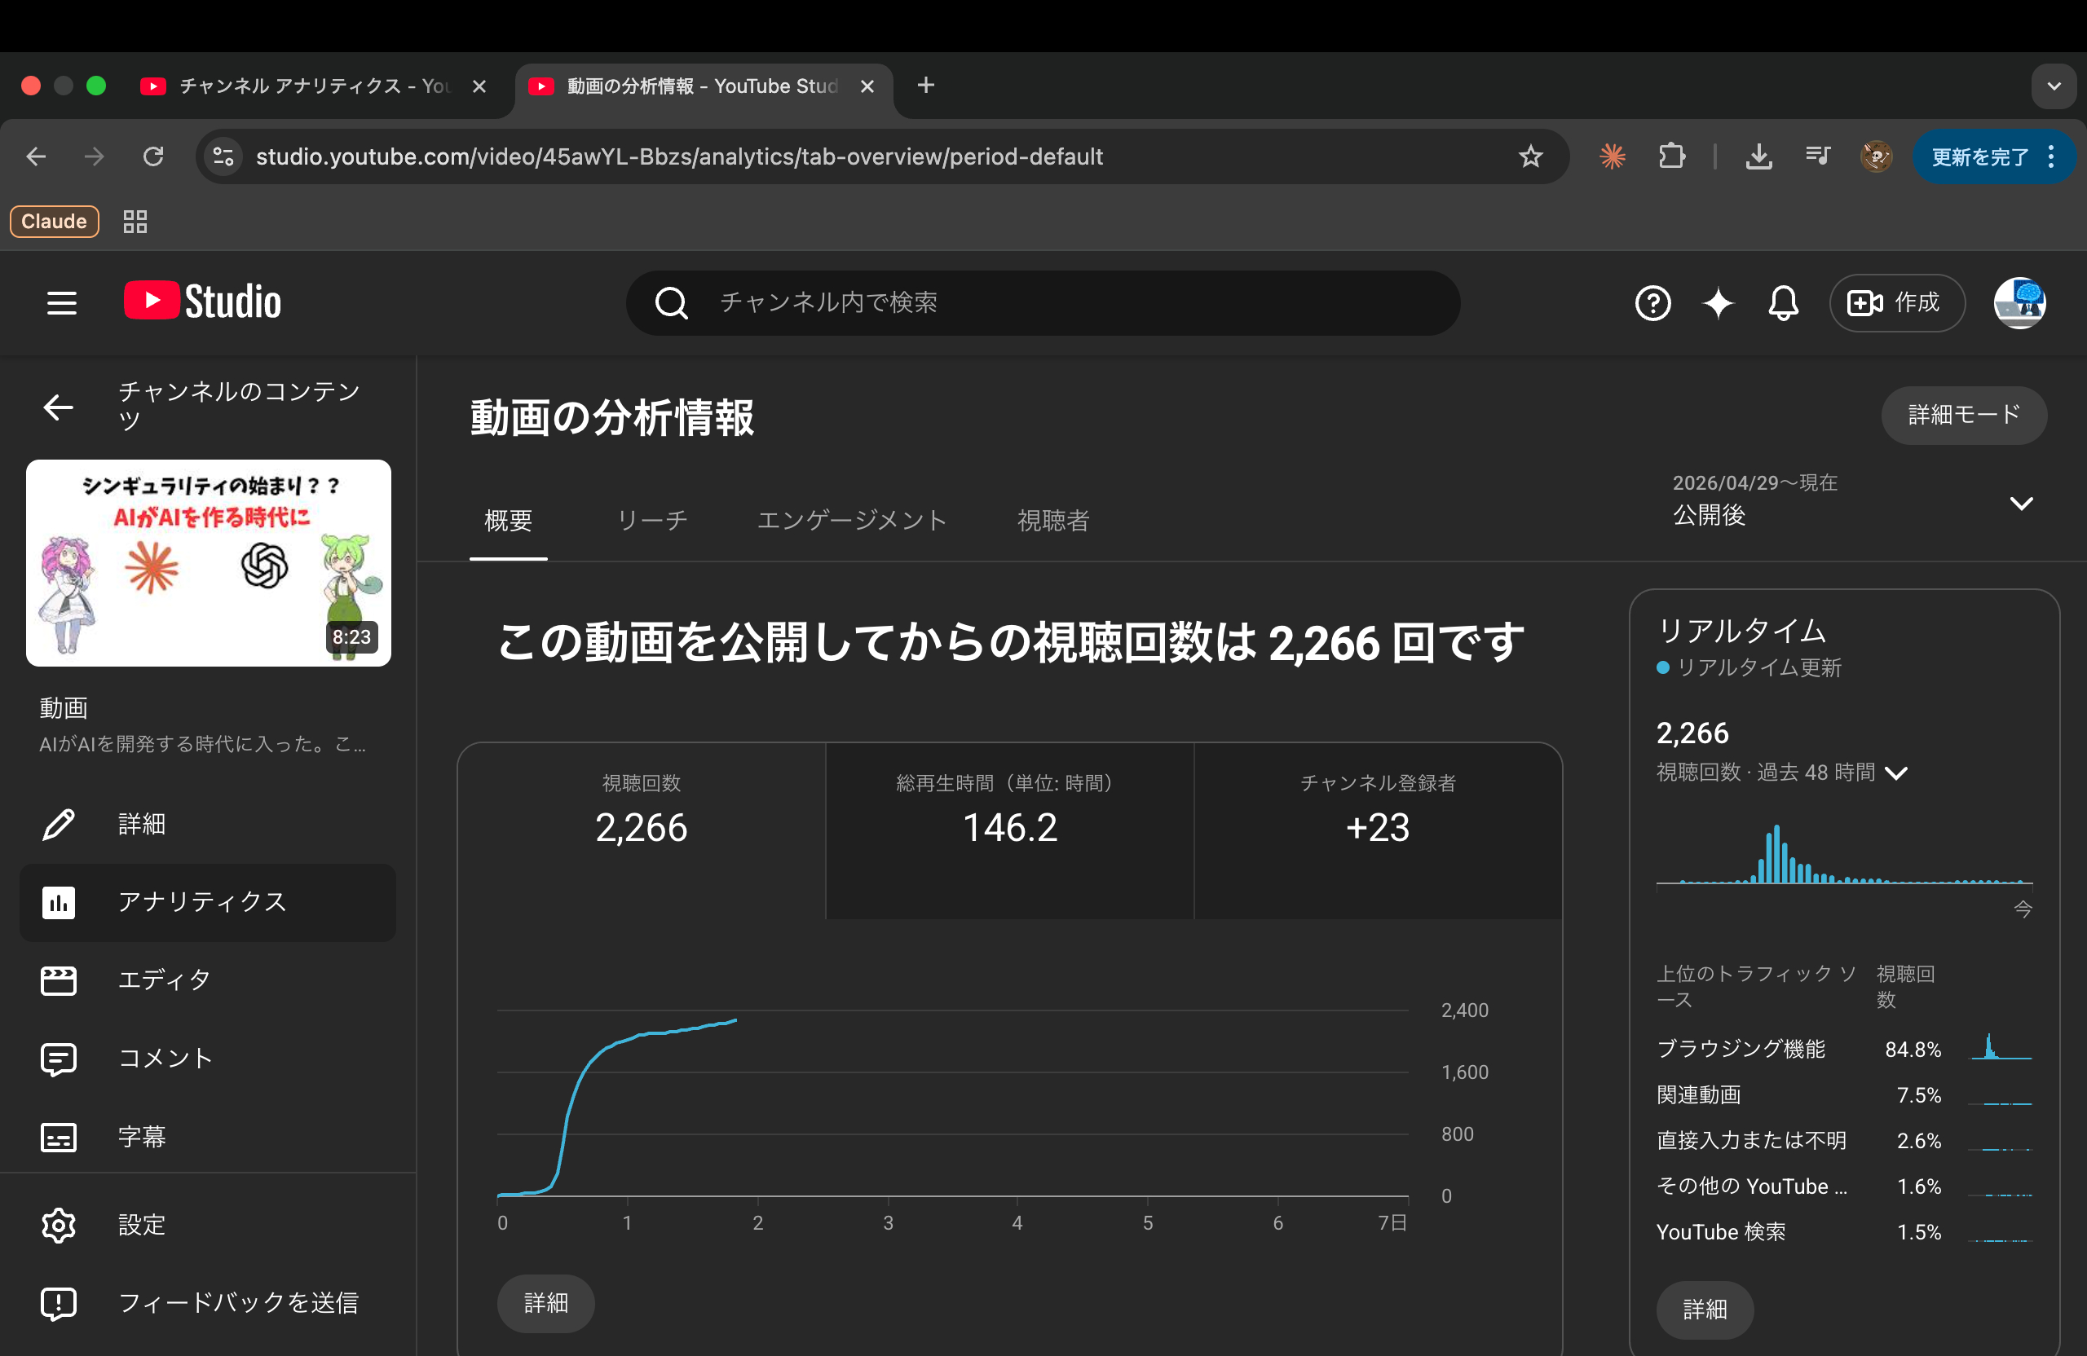
Task: Open the 詳細 pencil sidebar item
Action: point(208,824)
